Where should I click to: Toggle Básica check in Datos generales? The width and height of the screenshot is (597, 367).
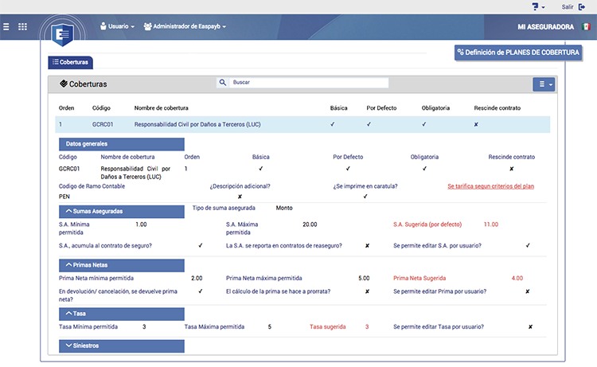[261, 168]
